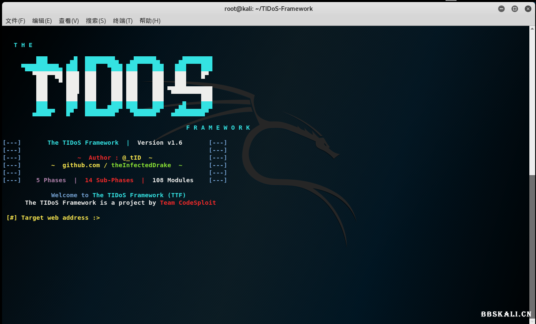This screenshot has width=536, height=324.
Task: Click the Target web address input prompt
Action: [x=53, y=217]
